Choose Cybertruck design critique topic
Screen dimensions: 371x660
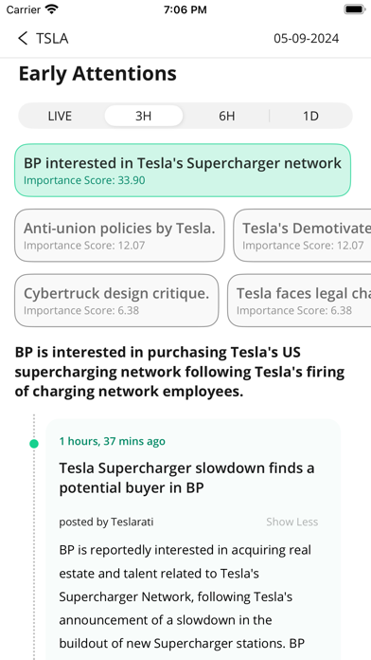coord(116,301)
